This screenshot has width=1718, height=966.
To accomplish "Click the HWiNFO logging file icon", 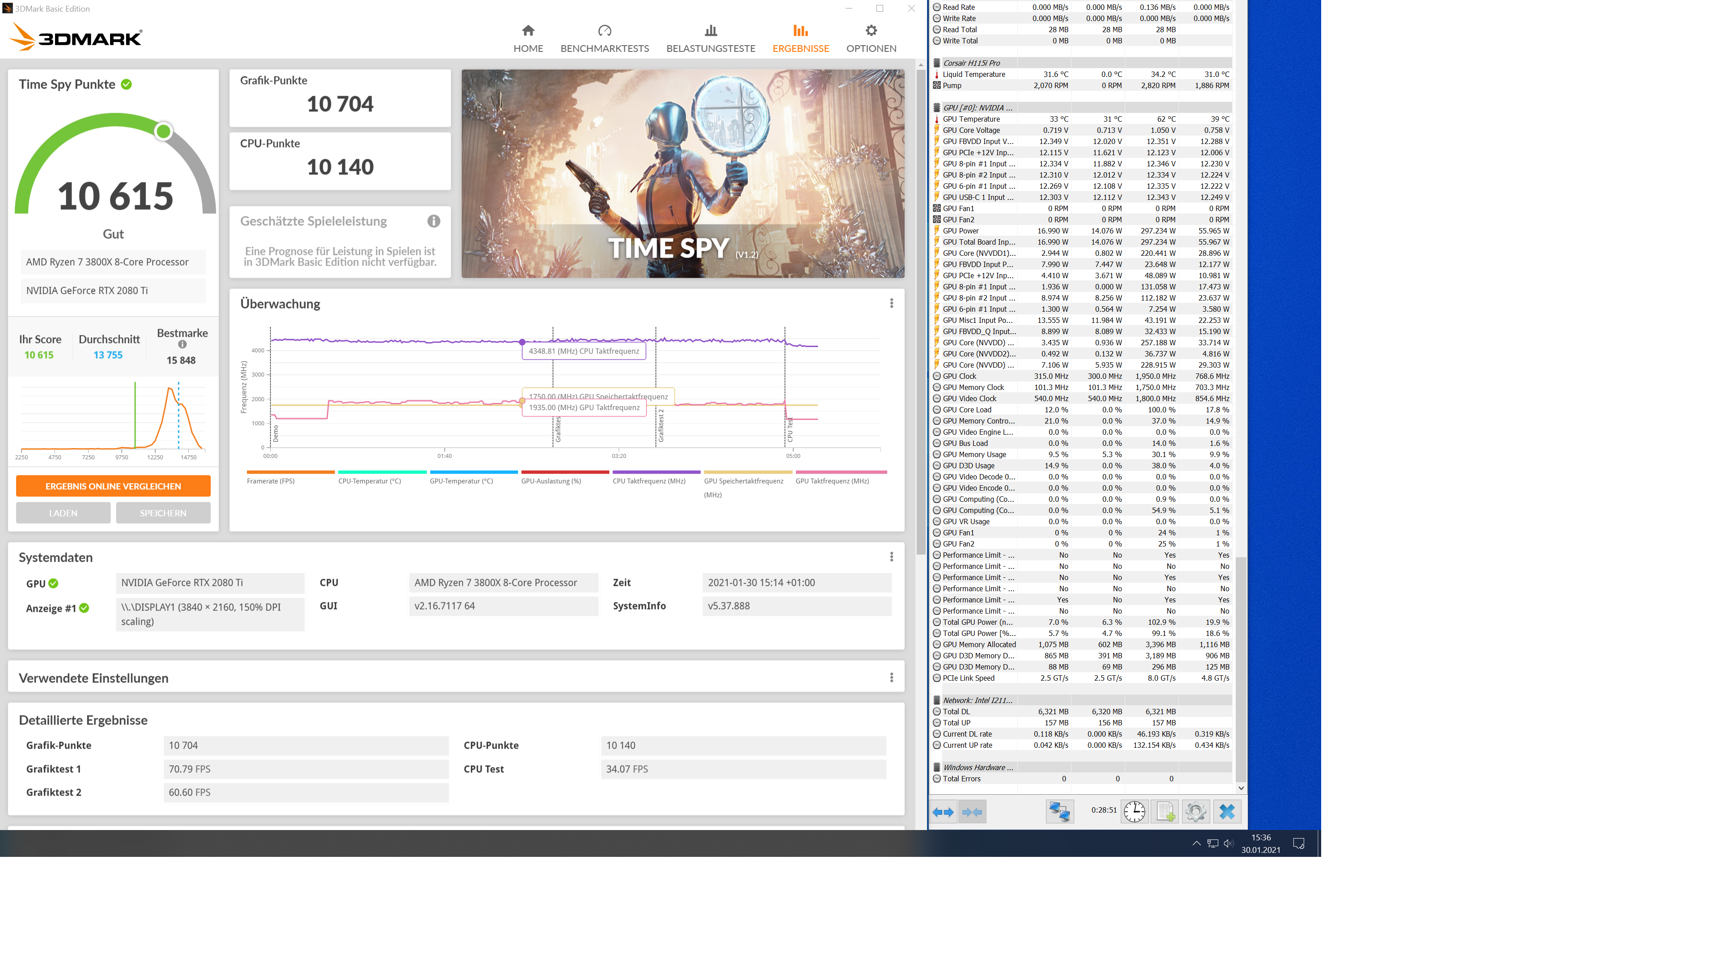I will point(1165,811).
